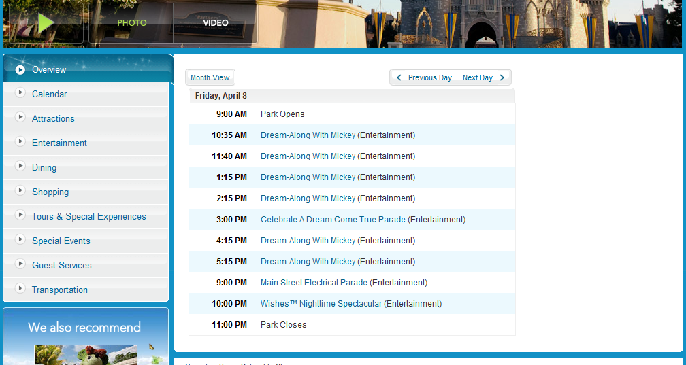Go to the Next Day

pos(484,77)
